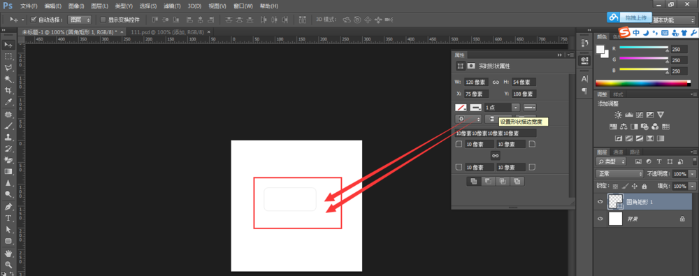Click the color spectrum ramp bar
The image size is (699, 276).
[x=643, y=83]
